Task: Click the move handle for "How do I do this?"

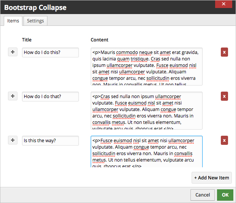Action: (x=13, y=52)
